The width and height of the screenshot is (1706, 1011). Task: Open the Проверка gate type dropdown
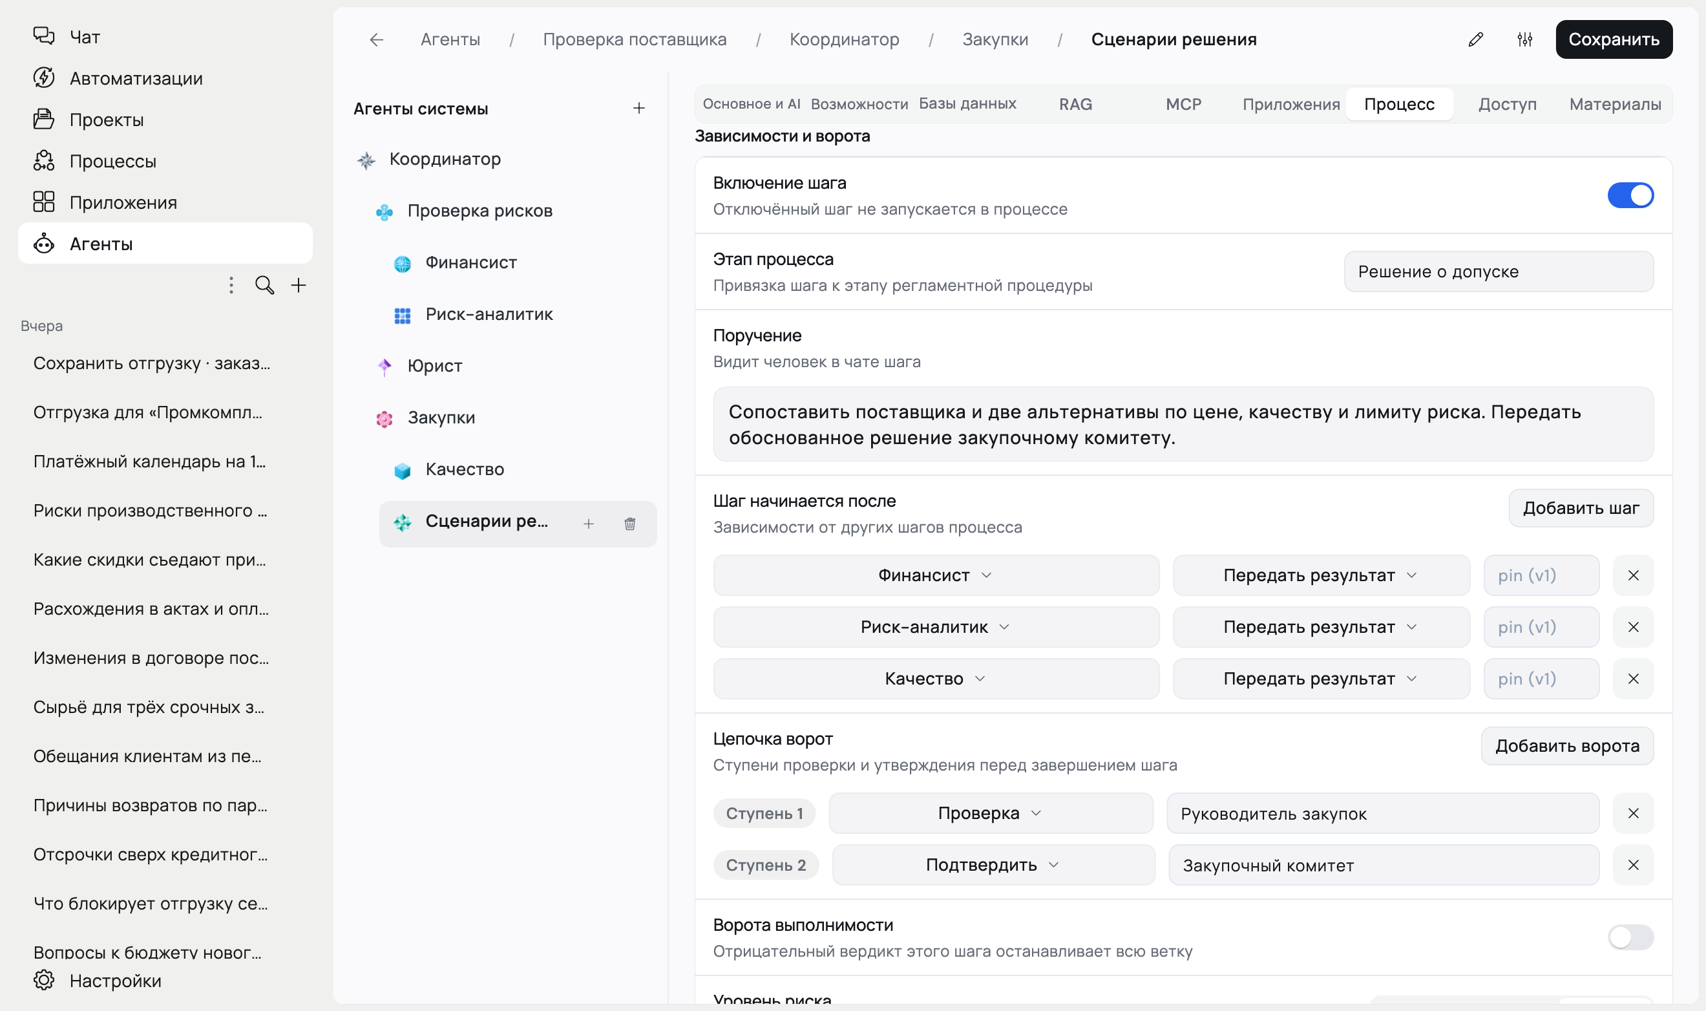(991, 813)
